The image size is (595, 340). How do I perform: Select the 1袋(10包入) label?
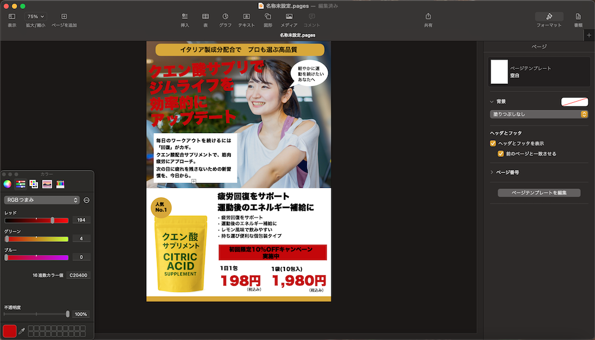pyautogui.click(x=287, y=269)
